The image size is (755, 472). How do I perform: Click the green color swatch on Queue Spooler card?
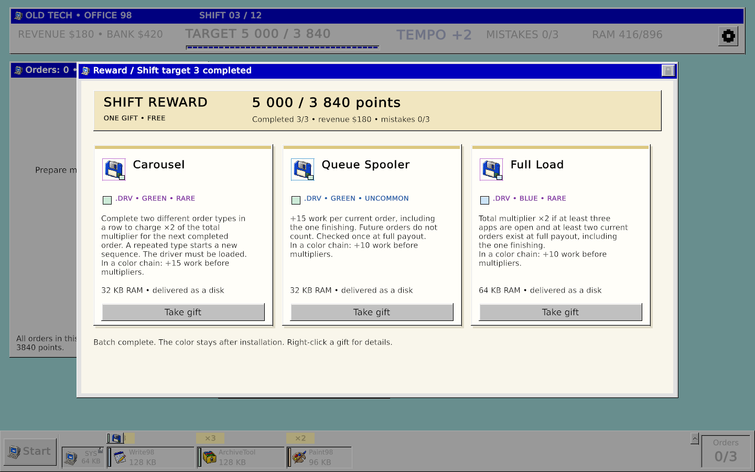coord(296,200)
